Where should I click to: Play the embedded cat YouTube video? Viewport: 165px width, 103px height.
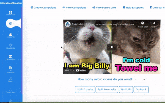112,47
